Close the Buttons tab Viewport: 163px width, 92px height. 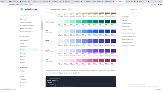coord(113,2)
